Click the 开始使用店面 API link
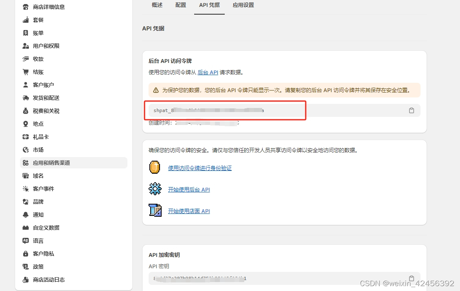Viewport: 460px width, 291px height. coord(189,211)
